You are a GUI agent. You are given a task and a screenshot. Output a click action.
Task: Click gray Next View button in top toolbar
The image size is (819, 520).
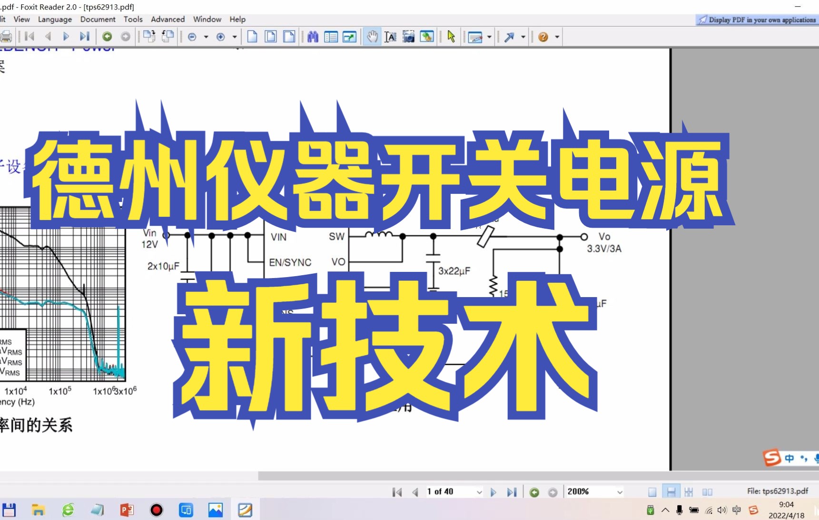point(126,37)
